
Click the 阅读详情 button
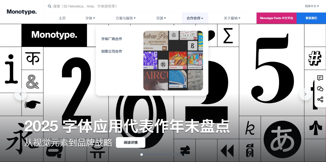tap(131, 142)
